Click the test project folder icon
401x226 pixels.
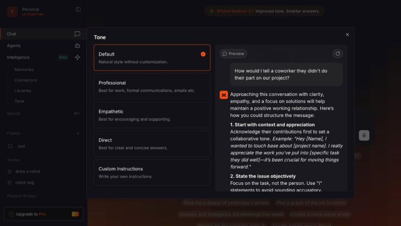click(x=10, y=146)
